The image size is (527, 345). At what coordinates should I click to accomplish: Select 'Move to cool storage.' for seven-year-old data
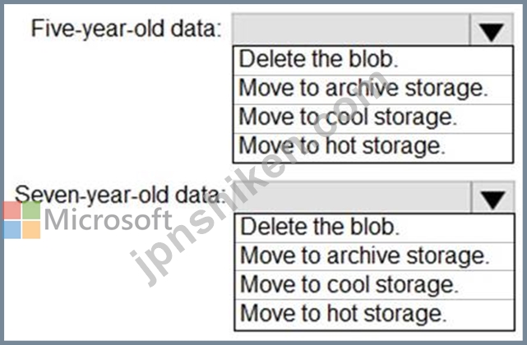[374, 285]
